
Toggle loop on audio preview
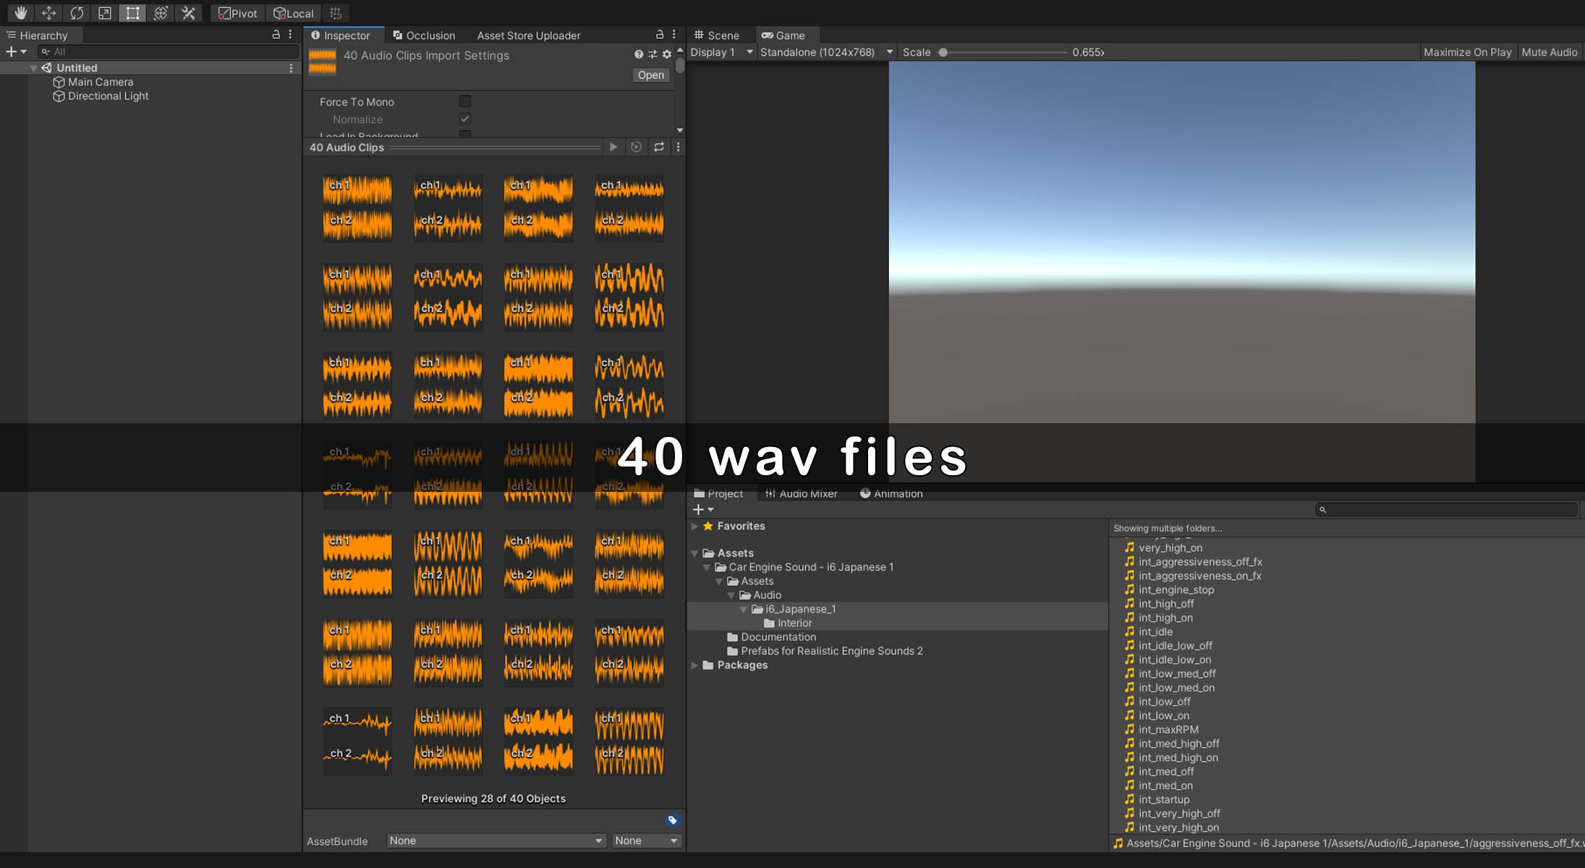pos(659,147)
